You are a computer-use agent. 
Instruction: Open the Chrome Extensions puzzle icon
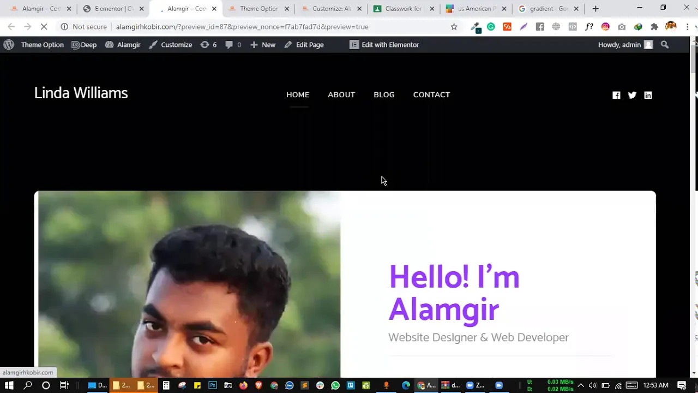pyautogui.click(x=654, y=27)
